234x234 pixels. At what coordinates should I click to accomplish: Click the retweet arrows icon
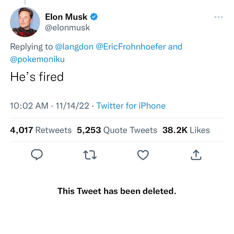point(90,155)
